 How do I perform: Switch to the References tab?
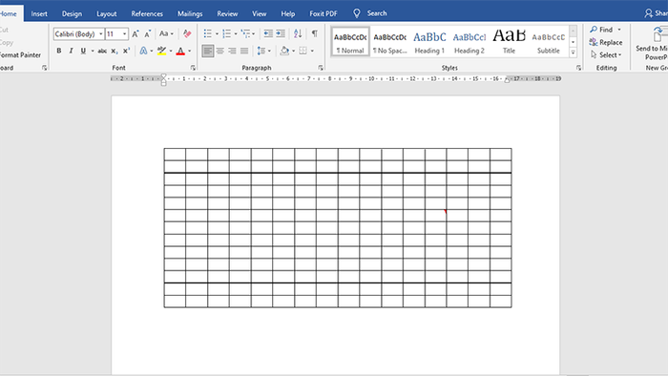pyautogui.click(x=147, y=13)
